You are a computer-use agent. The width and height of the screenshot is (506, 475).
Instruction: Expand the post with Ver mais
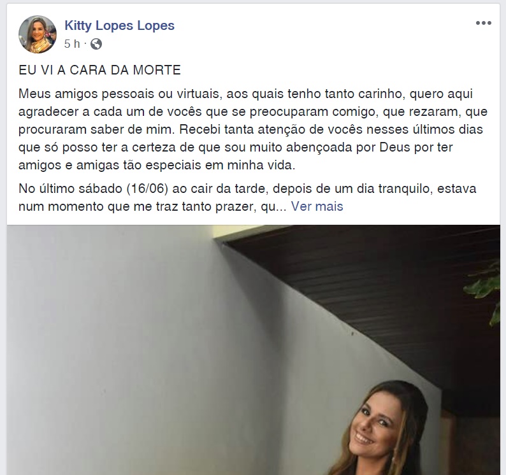pos(317,206)
